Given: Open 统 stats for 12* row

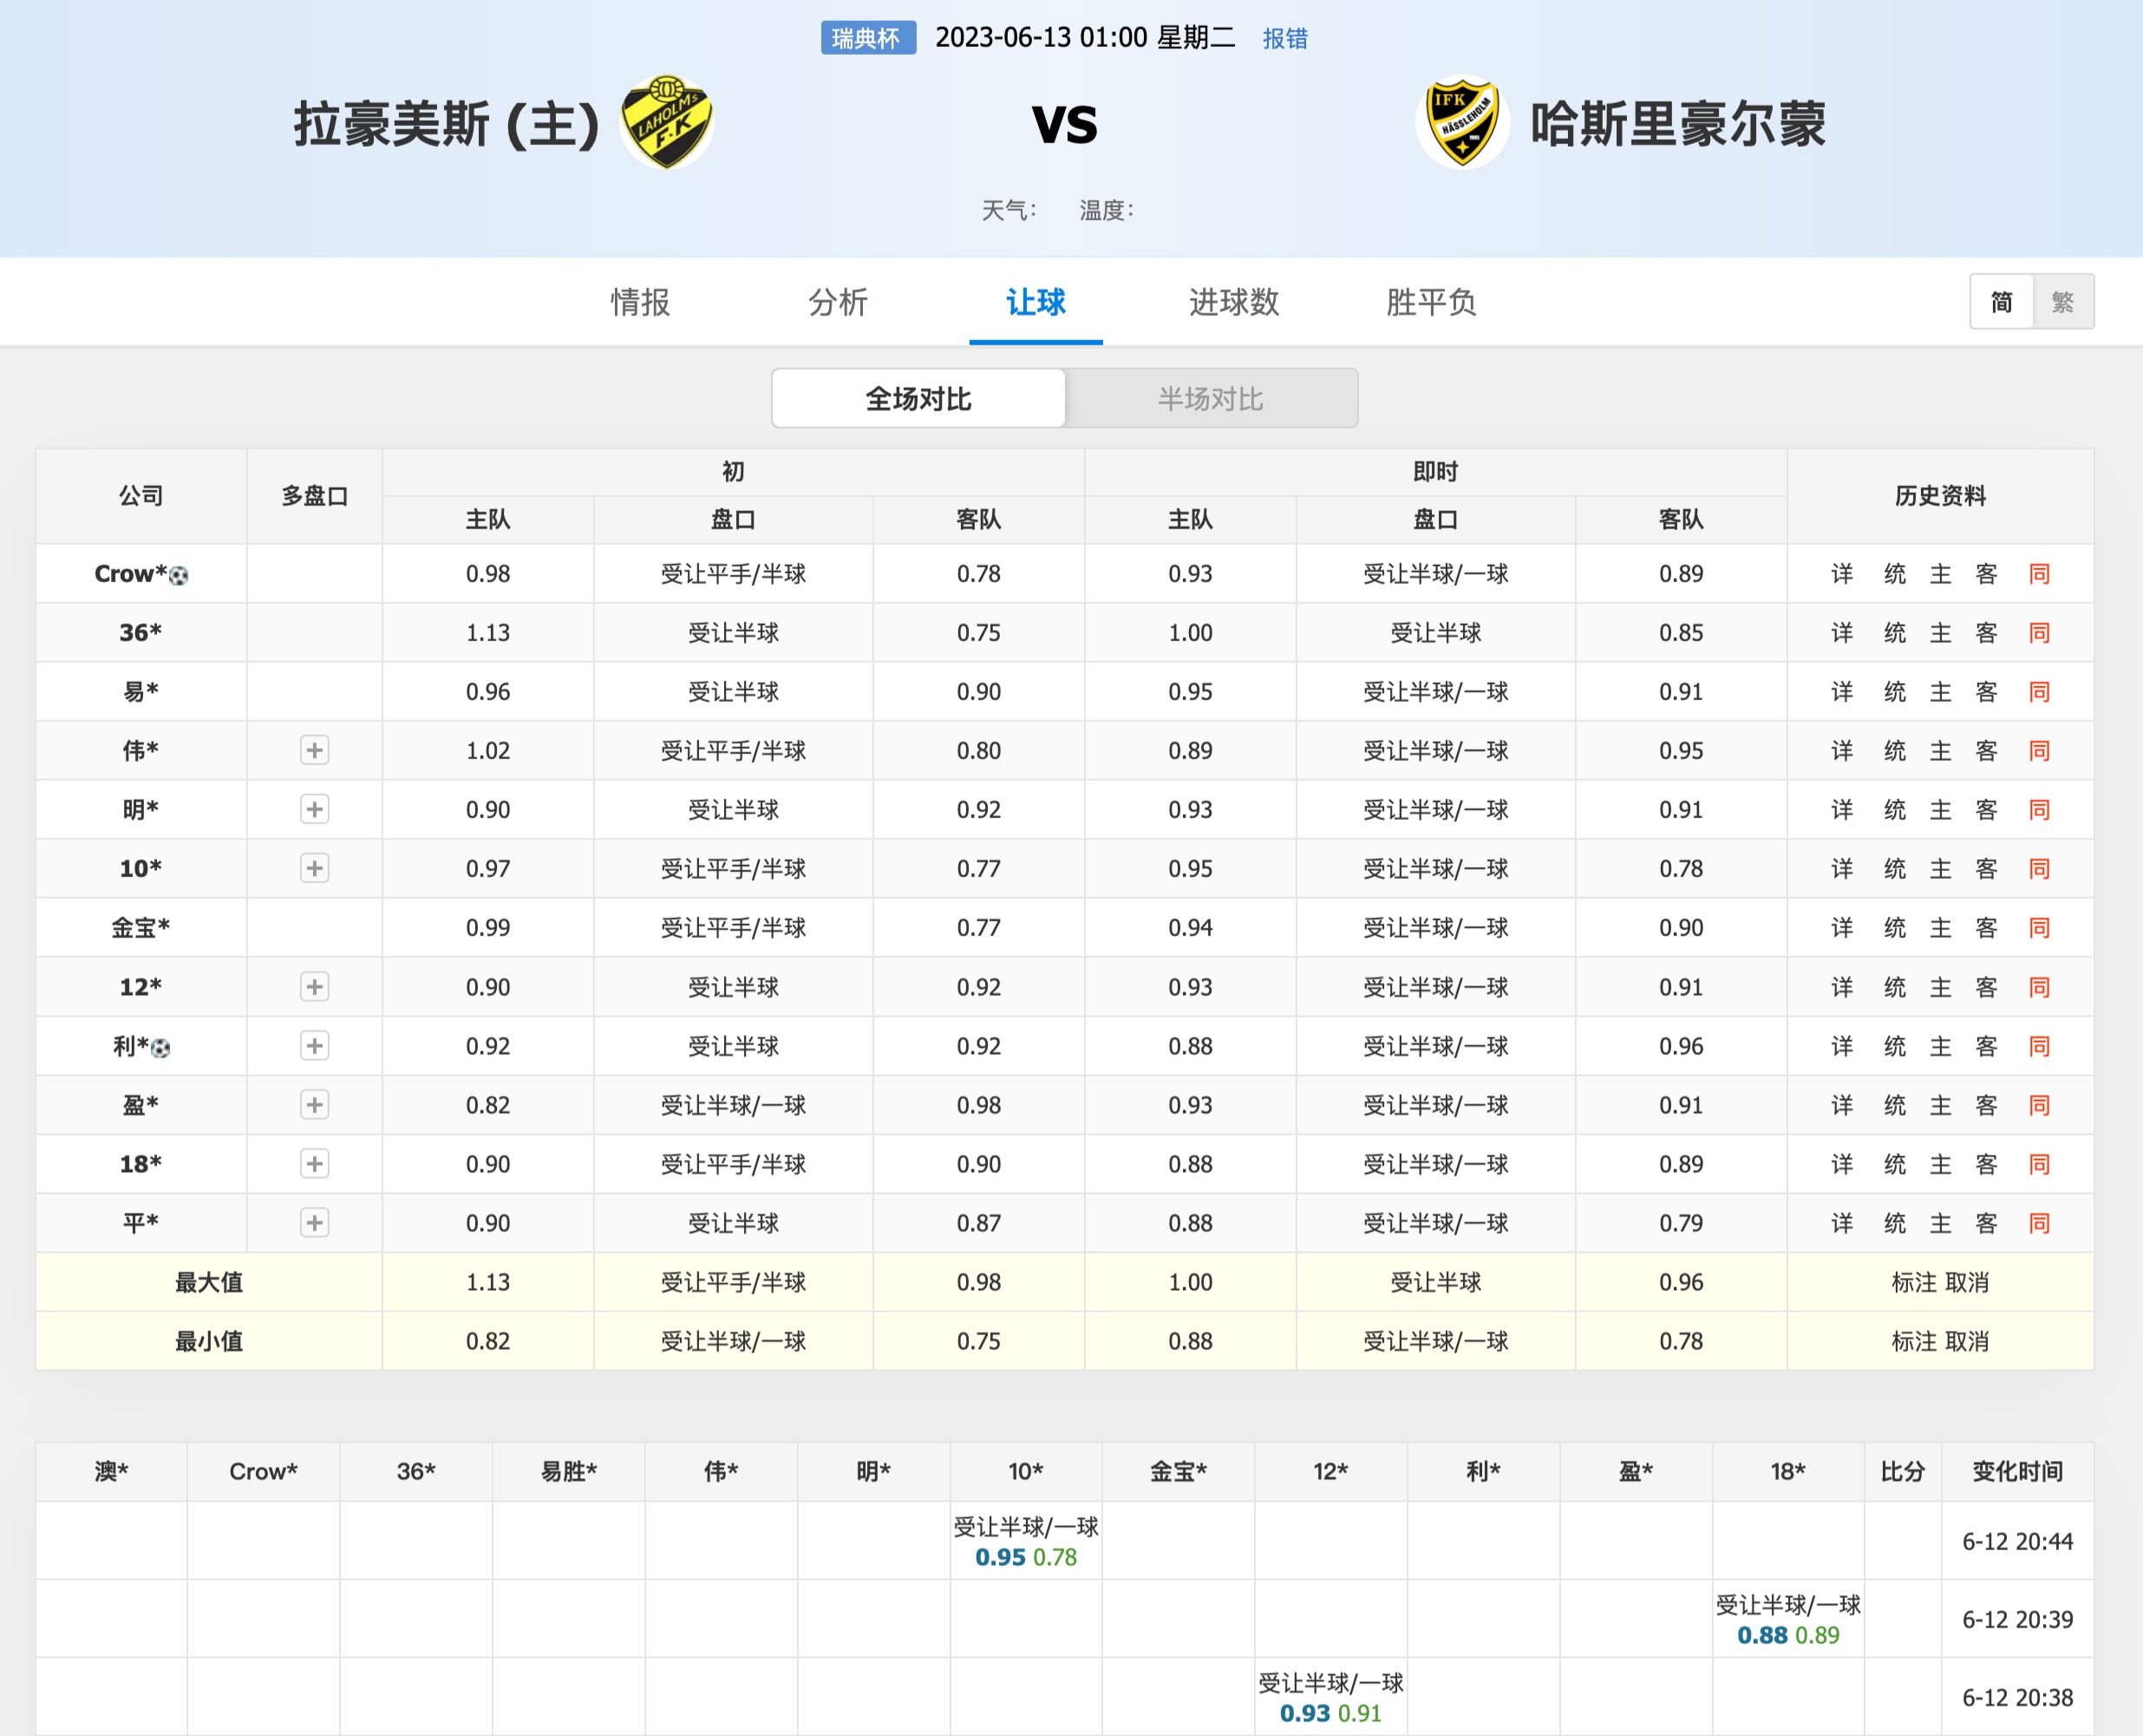Looking at the screenshot, I should (x=1894, y=988).
